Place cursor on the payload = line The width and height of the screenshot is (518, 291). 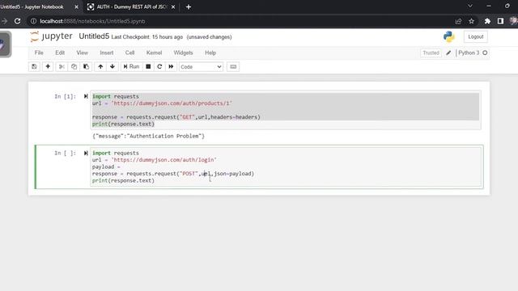coord(106,167)
